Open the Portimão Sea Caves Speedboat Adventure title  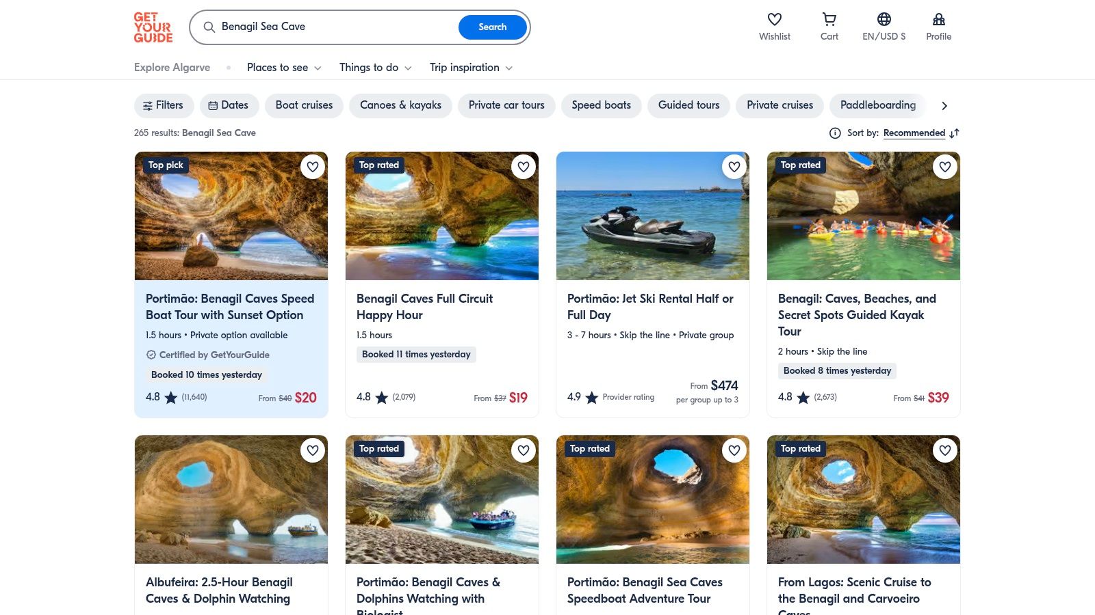tap(645, 590)
